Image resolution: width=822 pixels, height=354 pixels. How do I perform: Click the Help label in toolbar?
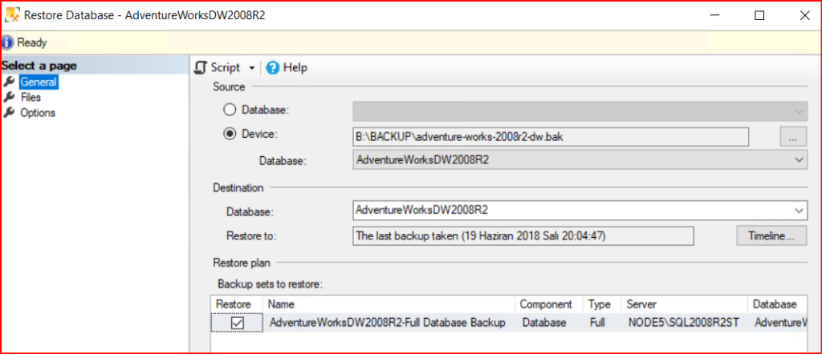[295, 67]
